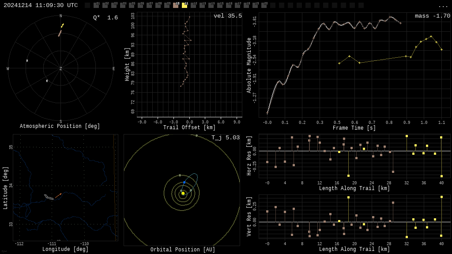Click the yellow light curve peak point
The height and width of the screenshot is (254, 452).
pos(431,36)
